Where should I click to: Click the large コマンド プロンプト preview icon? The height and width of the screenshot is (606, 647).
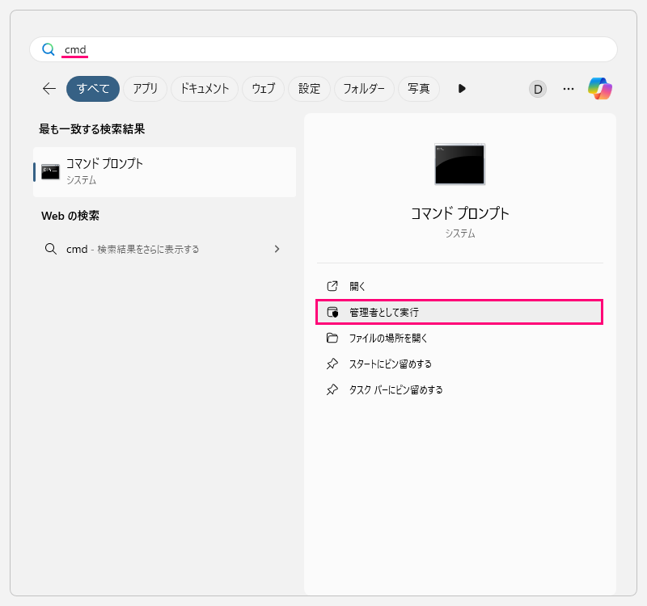(459, 165)
